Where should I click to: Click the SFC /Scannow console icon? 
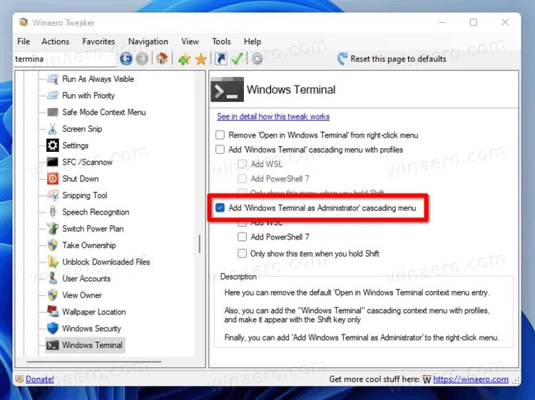pos(53,162)
